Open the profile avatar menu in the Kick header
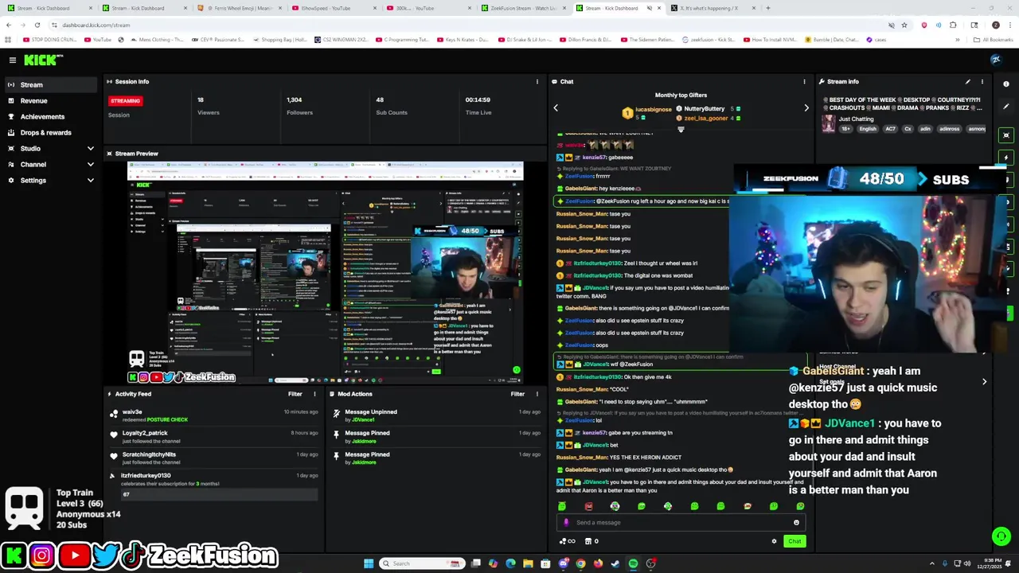The width and height of the screenshot is (1019, 573). (x=996, y=60)
